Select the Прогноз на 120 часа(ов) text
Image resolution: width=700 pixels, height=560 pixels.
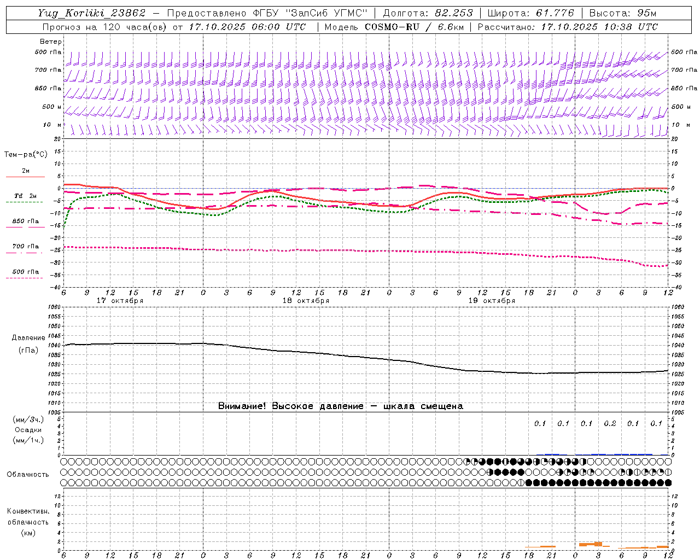pyautogui.click(x=106, y=27)
